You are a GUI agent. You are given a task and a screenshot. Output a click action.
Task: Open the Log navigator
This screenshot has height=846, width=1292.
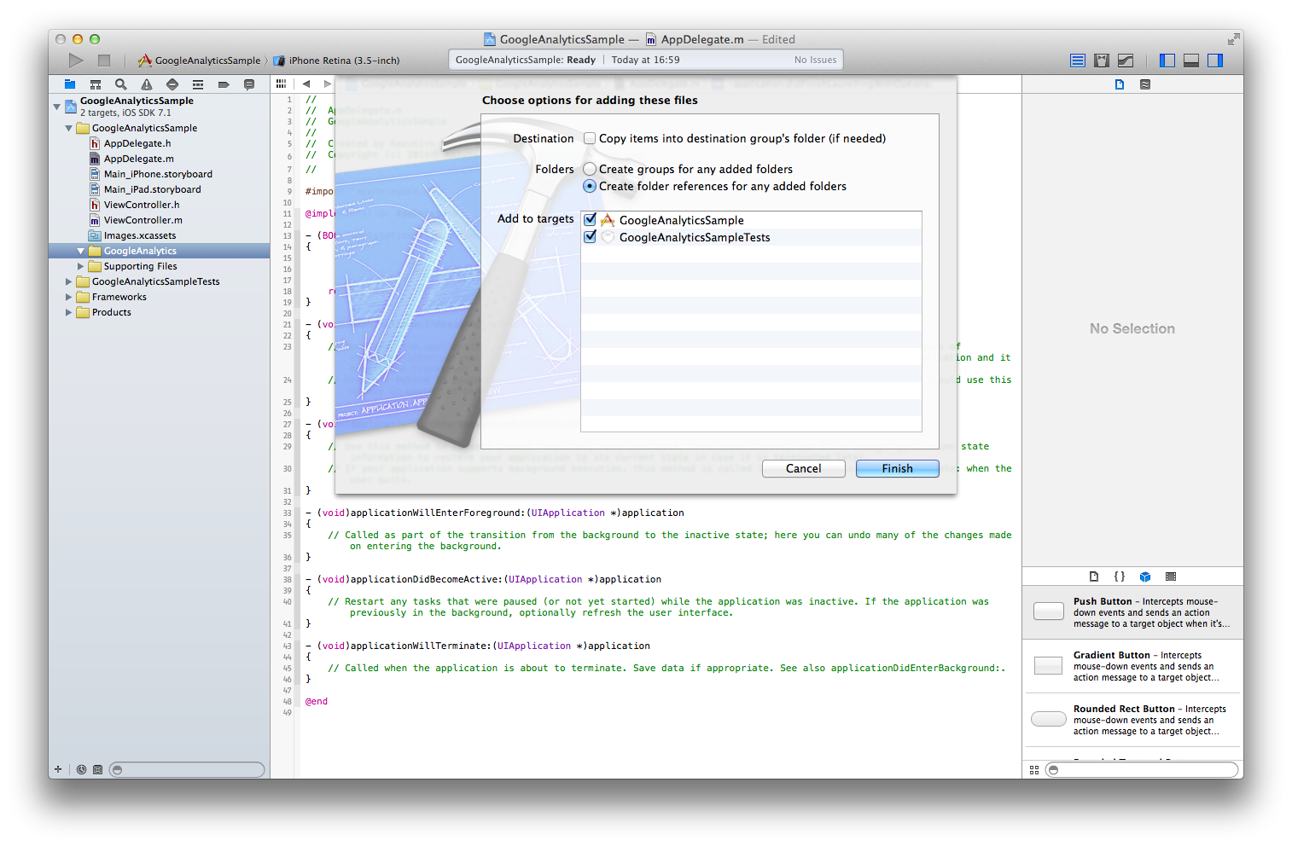click(x=248, y=84)
